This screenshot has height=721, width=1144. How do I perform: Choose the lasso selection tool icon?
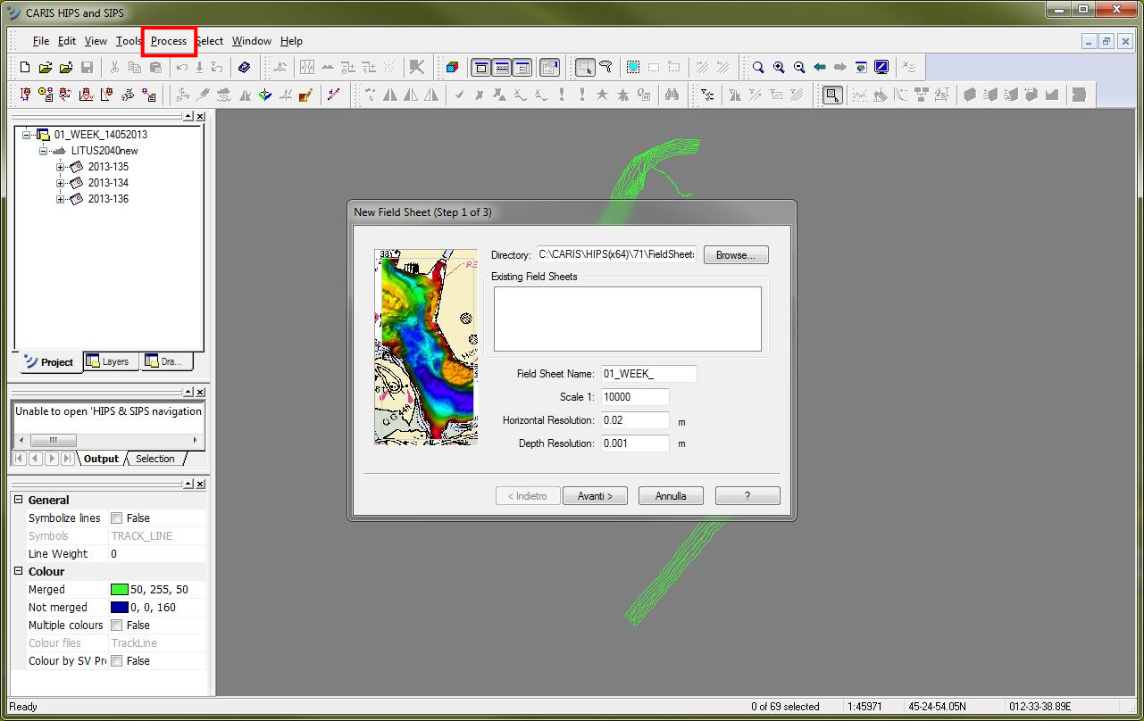click(605, 67)
